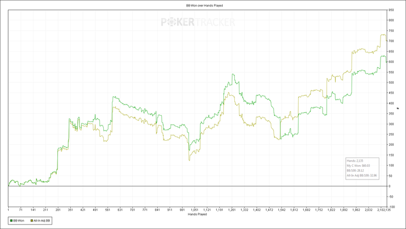This screenshot has width=406, height=229.
Task: Click the 550 label on the y-axis
Action: tap(391, 72)
